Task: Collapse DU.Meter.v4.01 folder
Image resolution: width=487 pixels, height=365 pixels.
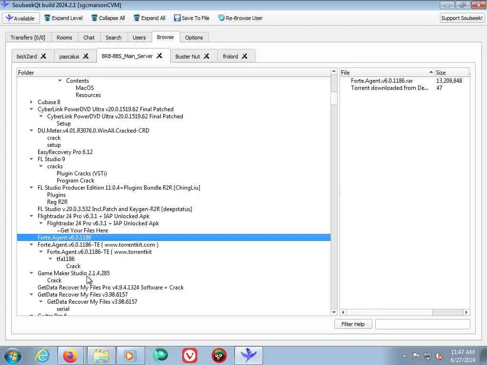Action: point(31,131)
